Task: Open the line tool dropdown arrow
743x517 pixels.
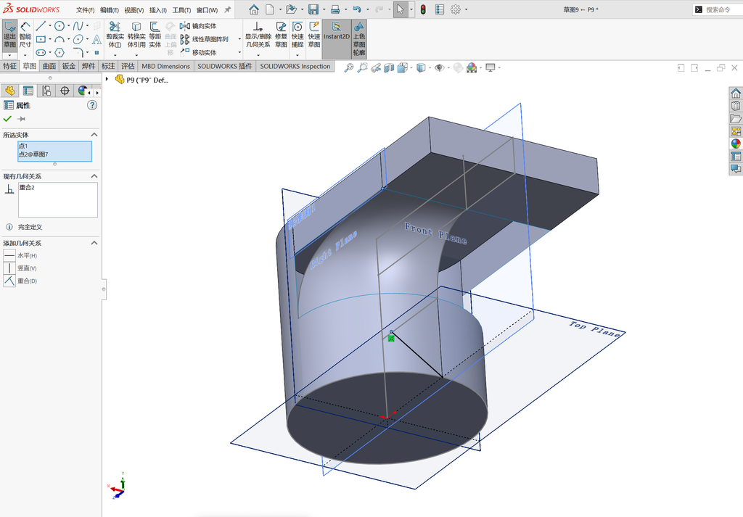Action: [x=50, y=26]
